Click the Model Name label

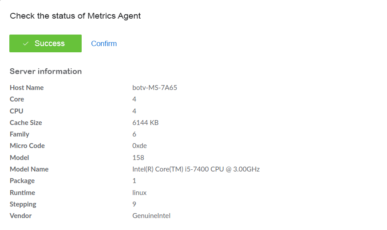29,169
